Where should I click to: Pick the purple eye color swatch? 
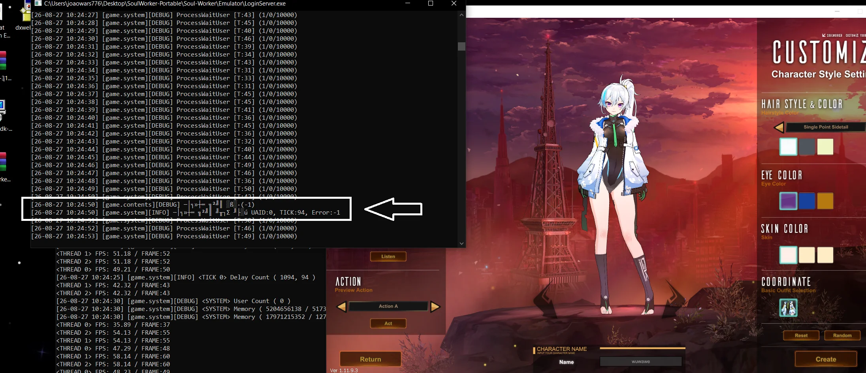(788, 201)
